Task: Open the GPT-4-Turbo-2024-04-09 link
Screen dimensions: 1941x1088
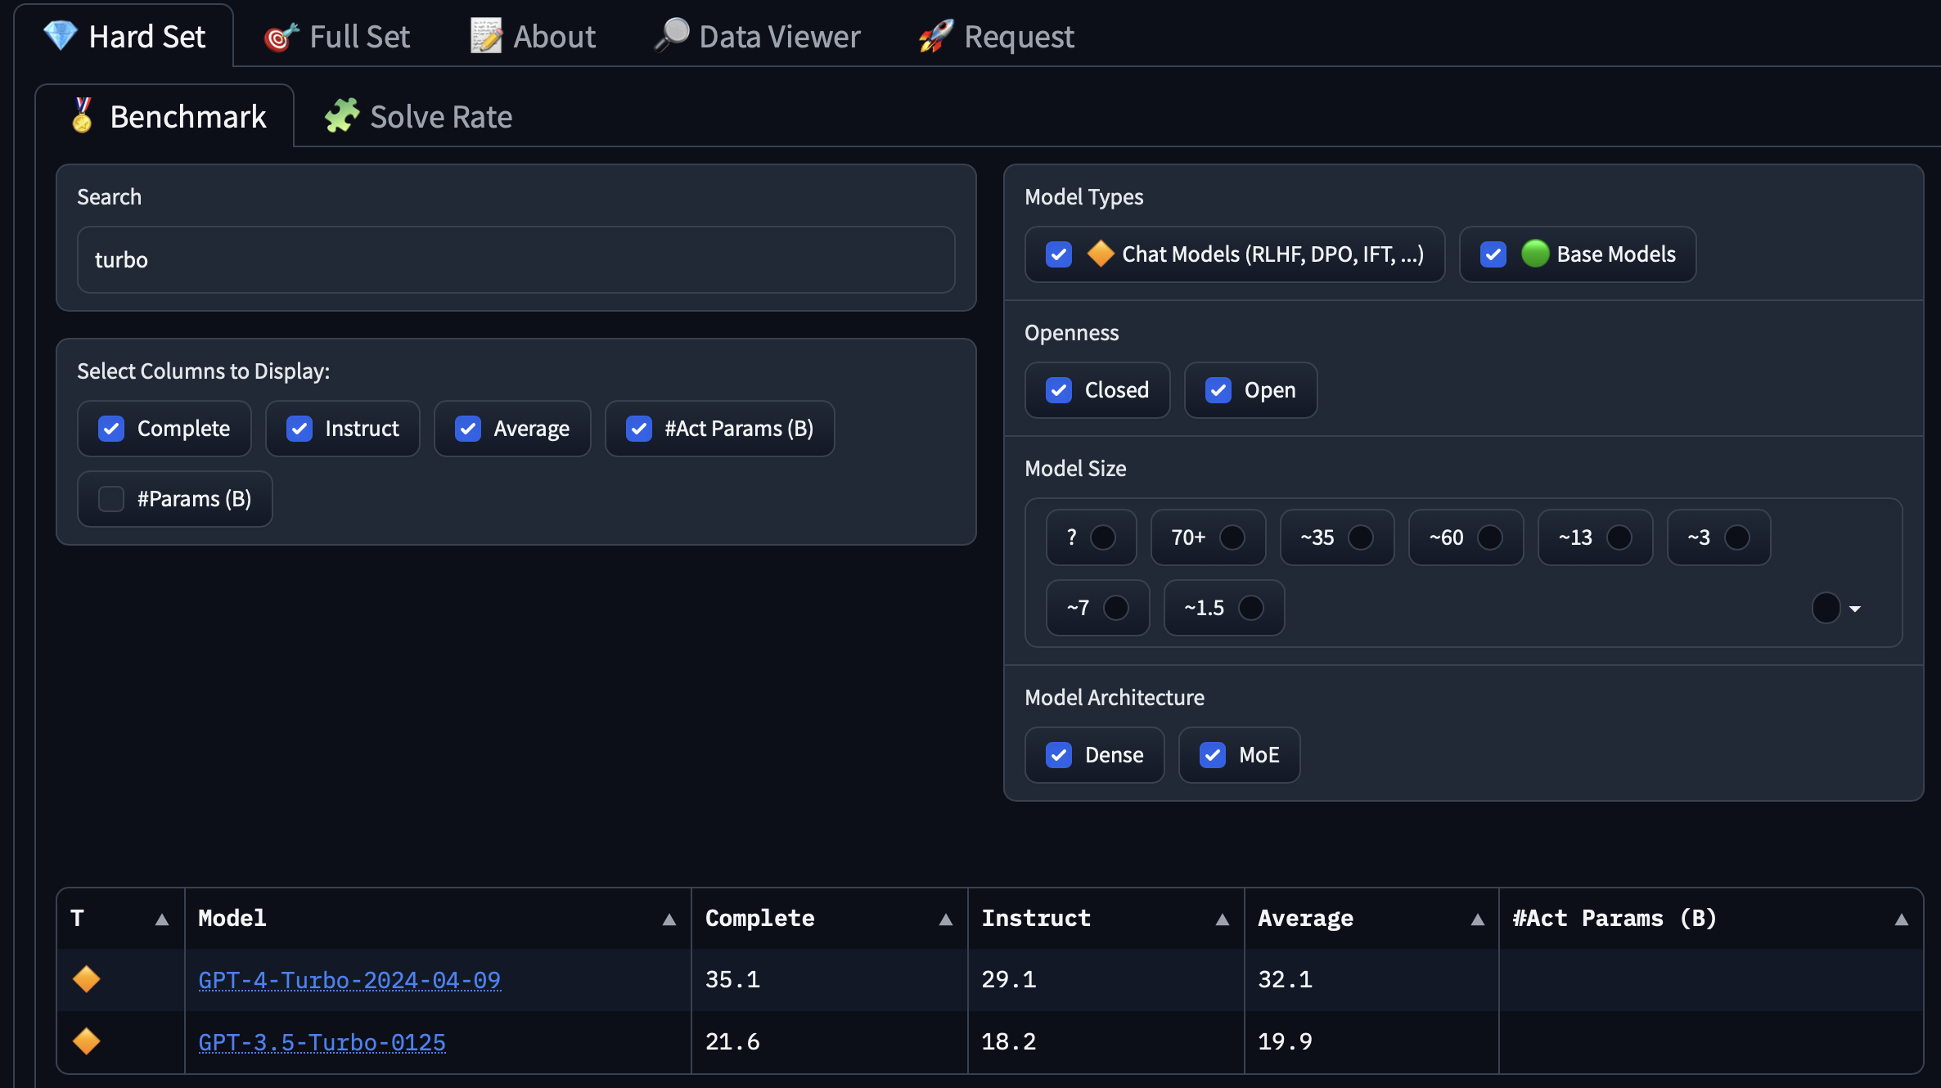Action: point(349,979)
